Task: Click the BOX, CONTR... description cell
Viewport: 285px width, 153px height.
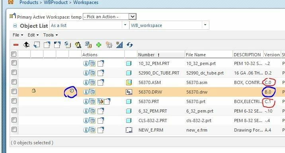Action: pyautogui.click(x=248, y=82)
